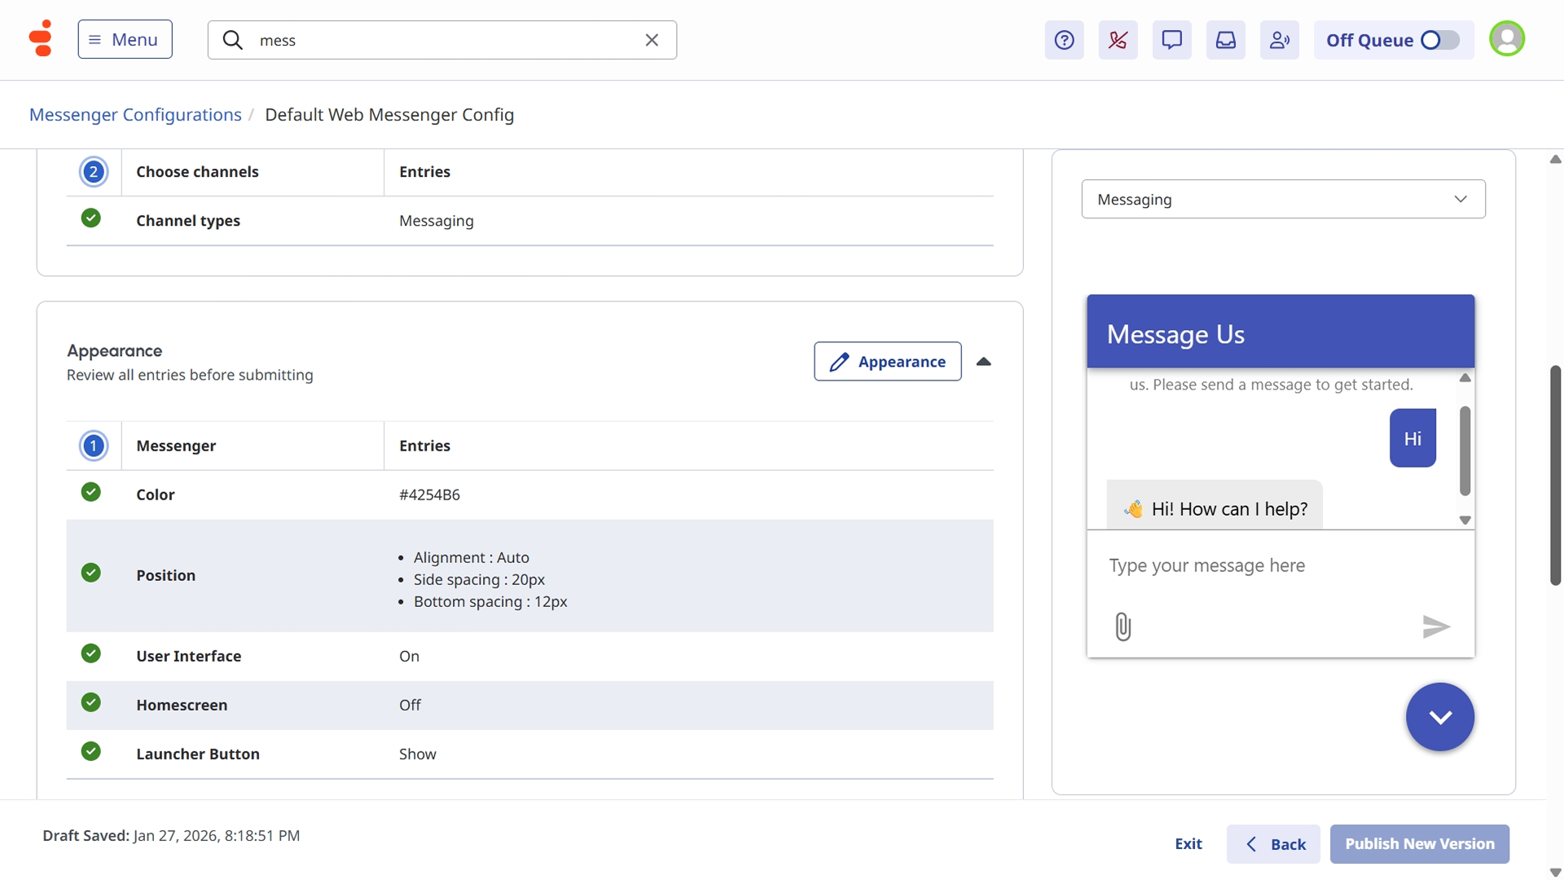Open the chat bubble icon in header
The width and height of the screenshot is (1564, 880).
(x=1171, y=40)
